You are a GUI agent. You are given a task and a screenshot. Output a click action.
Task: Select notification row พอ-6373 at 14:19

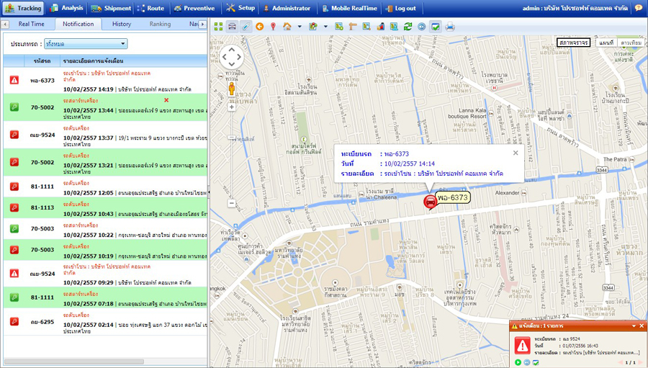(105, 81)
